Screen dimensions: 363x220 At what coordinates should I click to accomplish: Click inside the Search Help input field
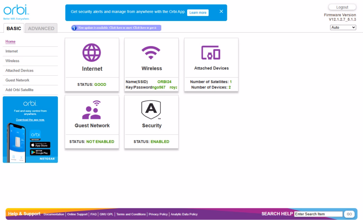(318, 214)
